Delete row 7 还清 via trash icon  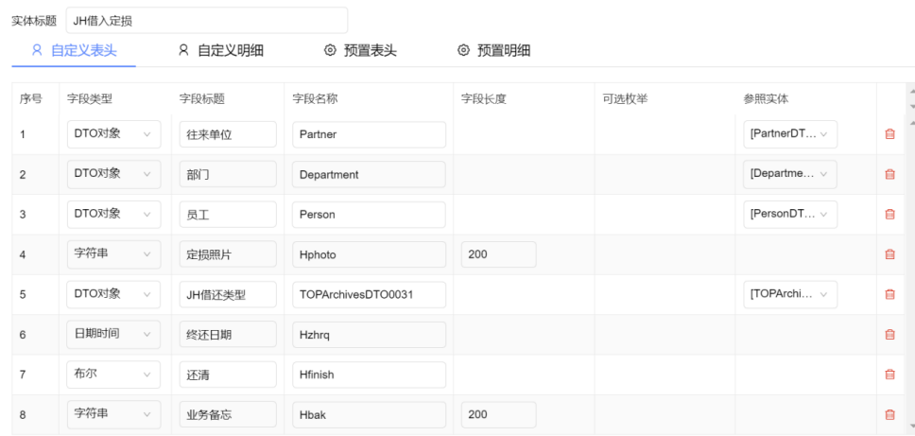tap(889, 375)
